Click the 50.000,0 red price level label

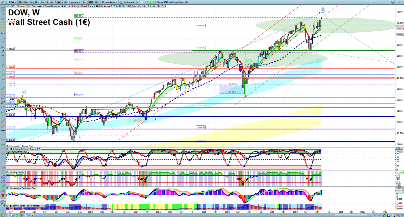pos(10,22)
